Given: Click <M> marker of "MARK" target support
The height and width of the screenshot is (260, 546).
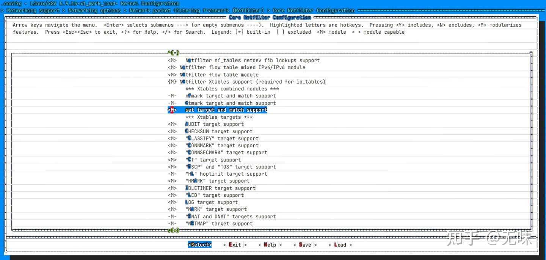Looking at the screenshot, I should point(172,209).
